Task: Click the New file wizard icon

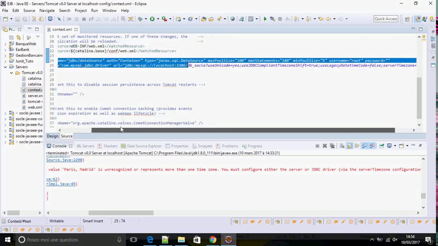Action: pos(5,19)
